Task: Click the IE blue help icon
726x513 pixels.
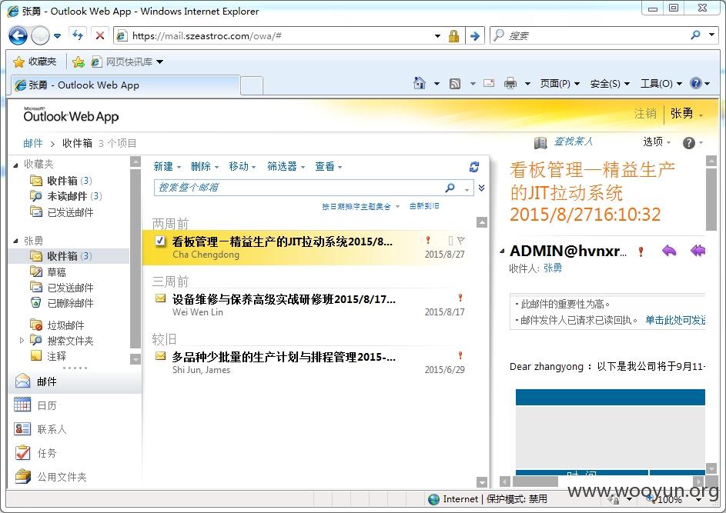Action: (x=695, y=83)
